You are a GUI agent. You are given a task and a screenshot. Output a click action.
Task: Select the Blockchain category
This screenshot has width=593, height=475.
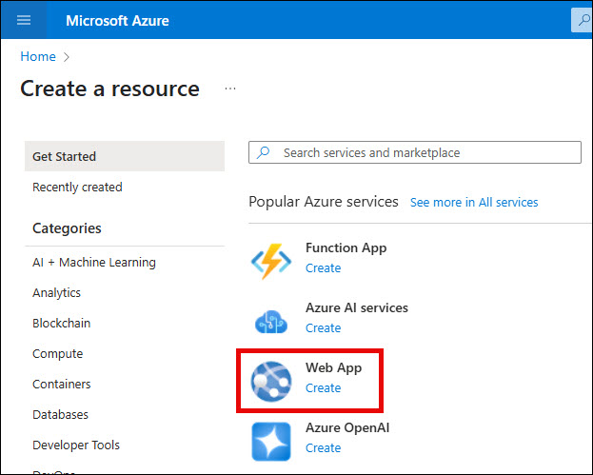[61, 323]
